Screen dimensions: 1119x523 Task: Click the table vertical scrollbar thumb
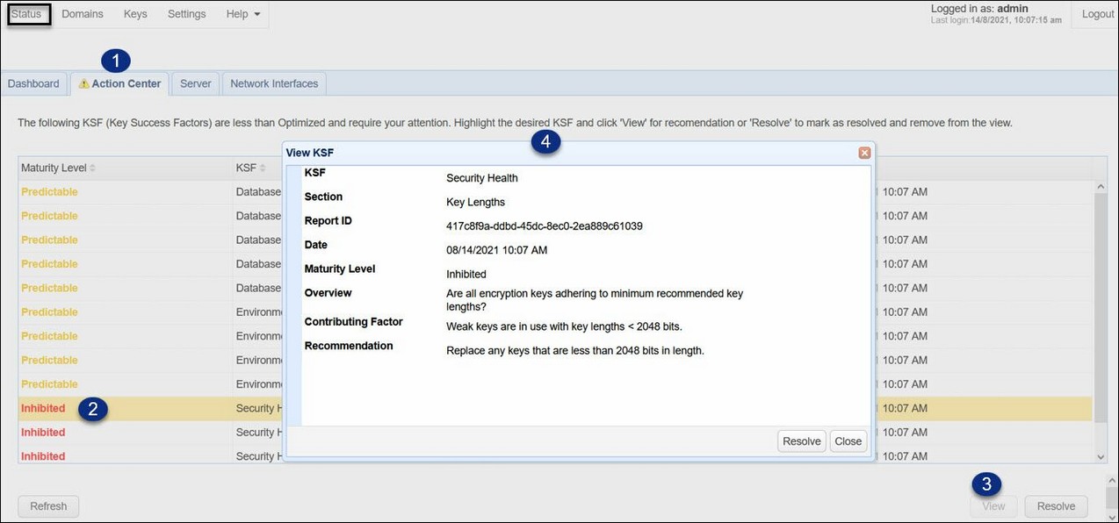(x=1101, y=309)
